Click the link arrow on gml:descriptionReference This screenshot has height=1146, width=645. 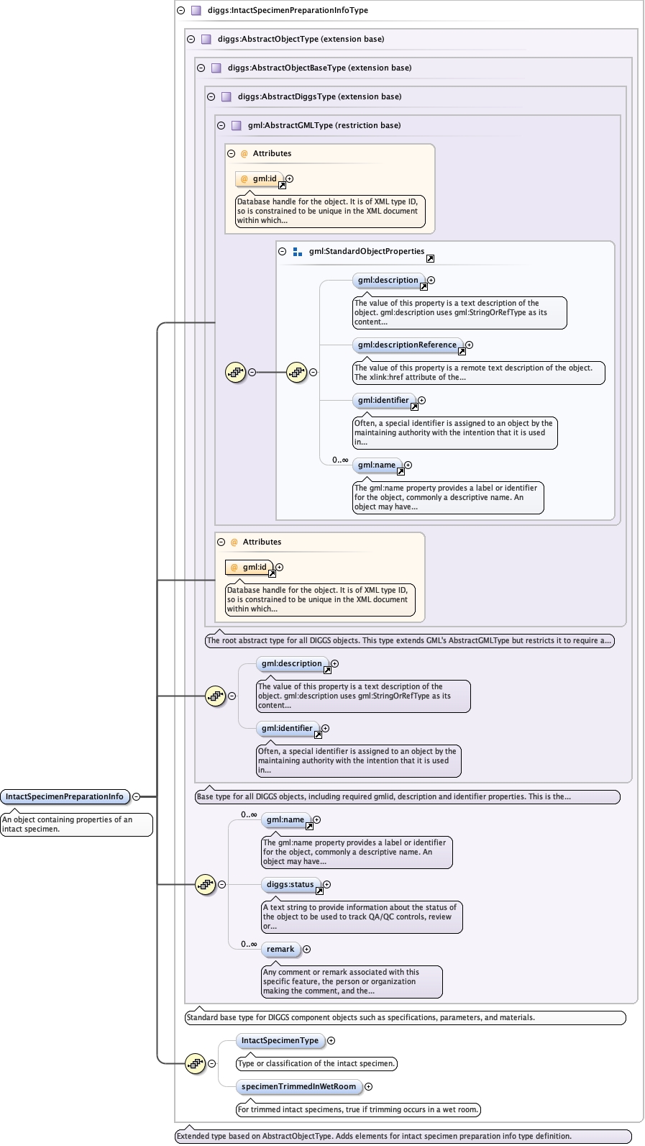[x=462, y=352]
